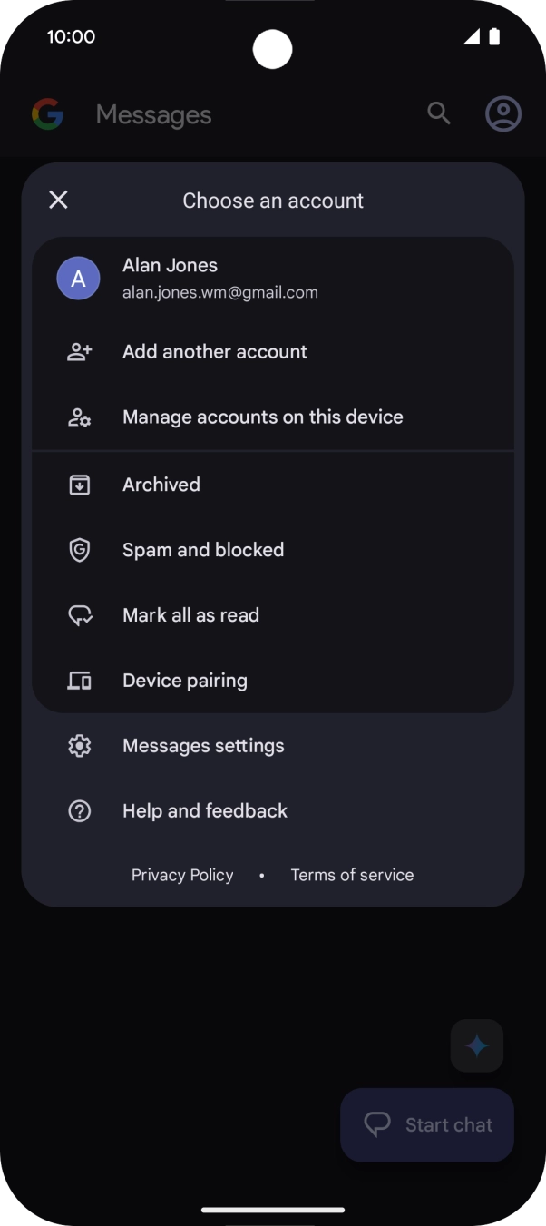Open the Privacy Policy link

(182, 875)
